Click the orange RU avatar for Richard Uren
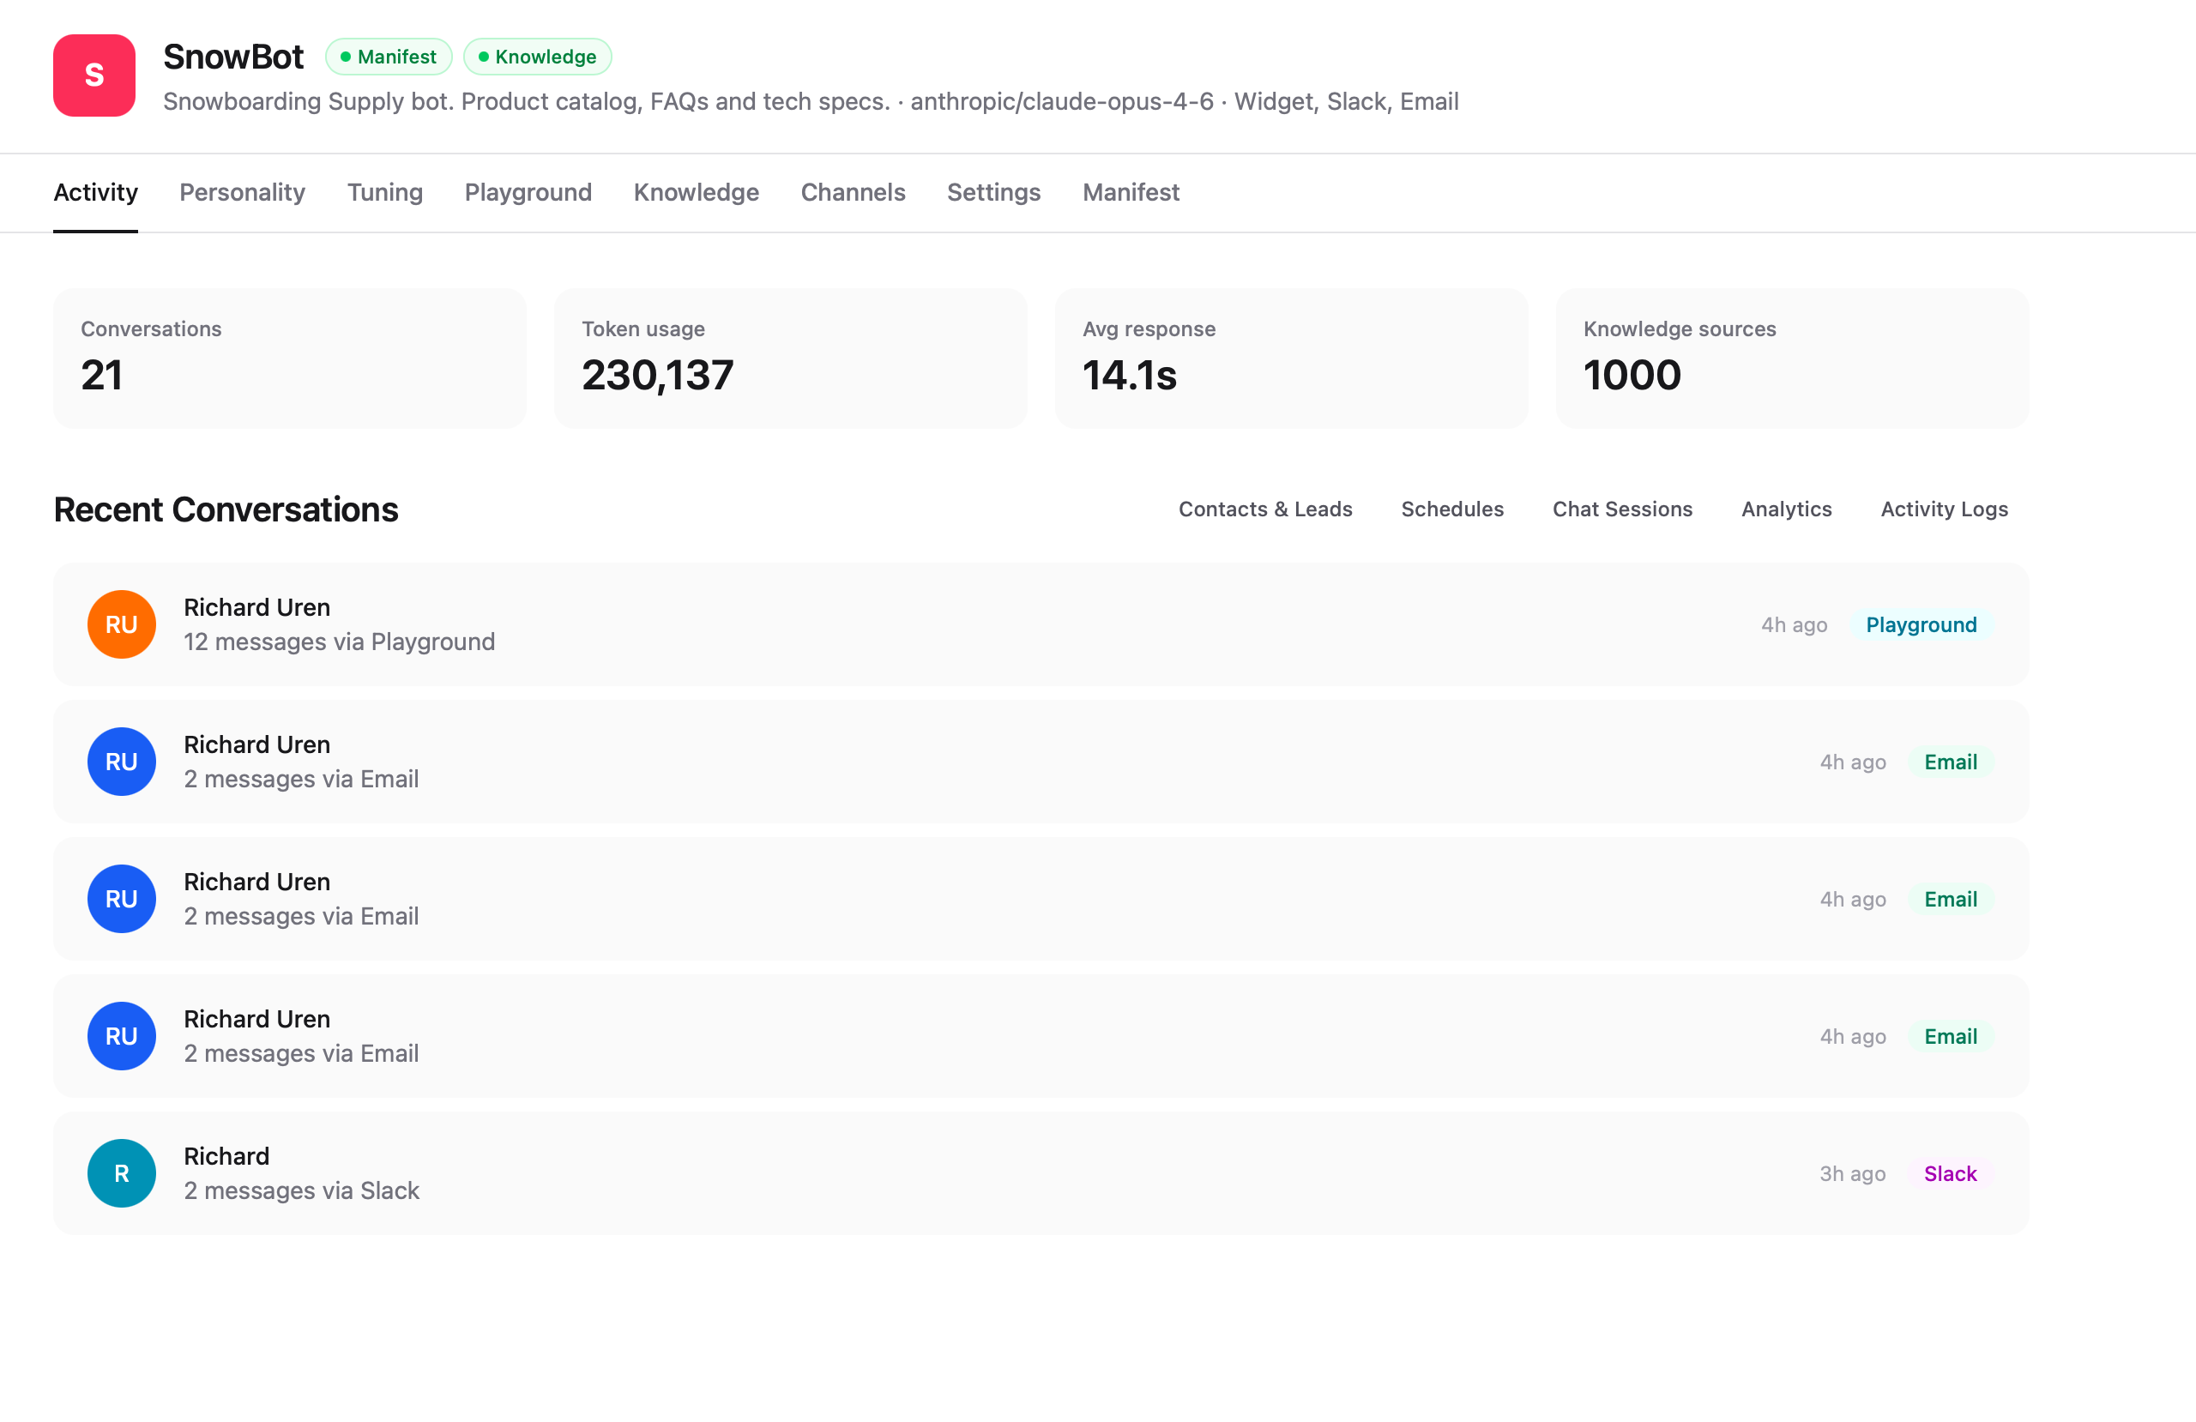This screenshot has width=2196, height=1422. point(121,624)
